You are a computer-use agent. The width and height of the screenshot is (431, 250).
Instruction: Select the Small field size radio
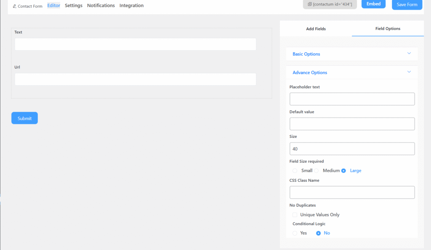[295, 171]
